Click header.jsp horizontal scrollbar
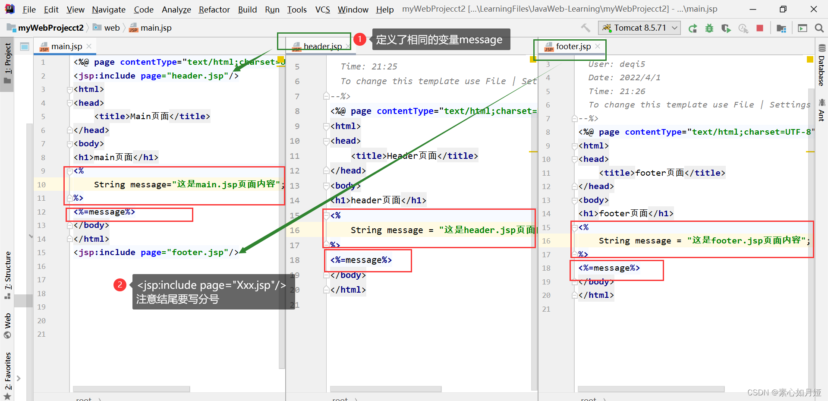 (x=386, y=389)
